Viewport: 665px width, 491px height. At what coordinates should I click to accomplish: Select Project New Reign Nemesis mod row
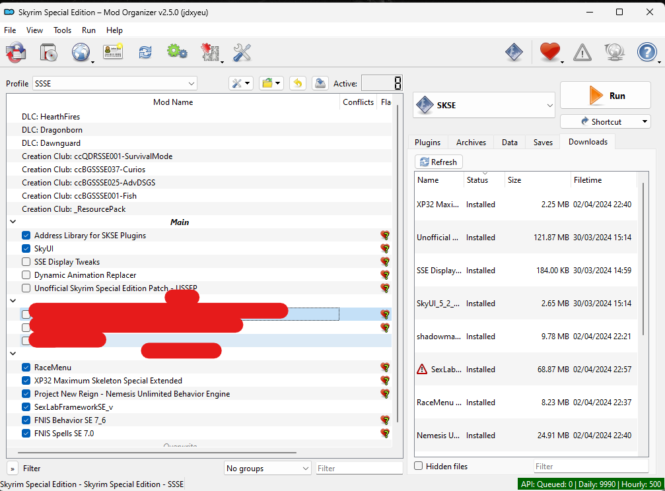199,393
